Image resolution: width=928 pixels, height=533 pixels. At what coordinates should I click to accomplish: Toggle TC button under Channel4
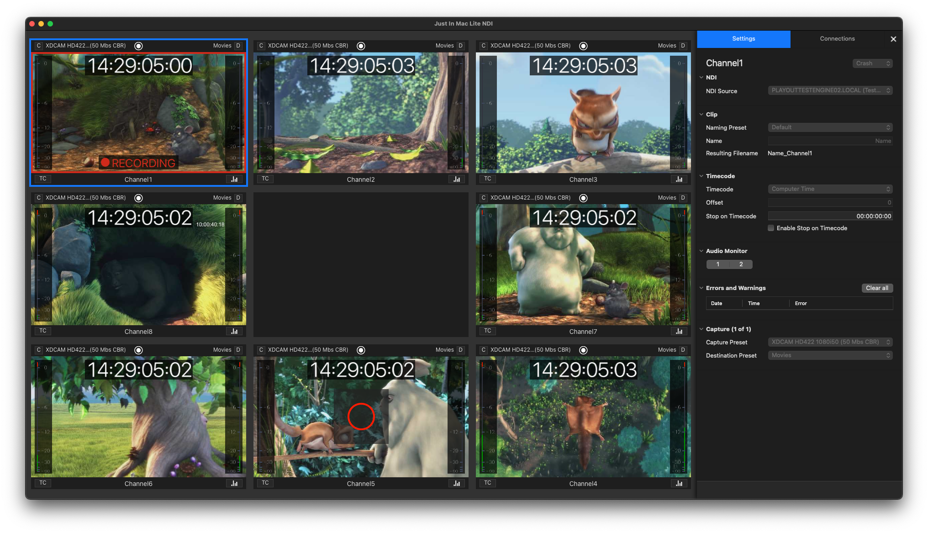(x=488, y=483)
